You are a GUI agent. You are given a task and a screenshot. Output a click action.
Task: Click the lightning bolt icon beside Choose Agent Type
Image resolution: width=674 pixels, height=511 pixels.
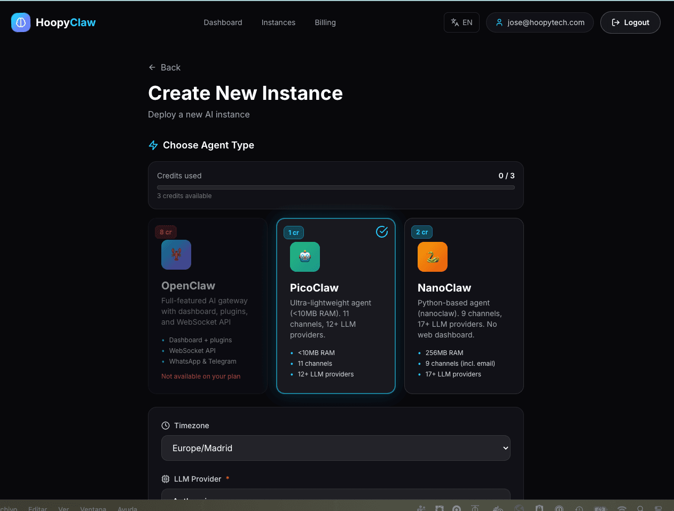153,145
